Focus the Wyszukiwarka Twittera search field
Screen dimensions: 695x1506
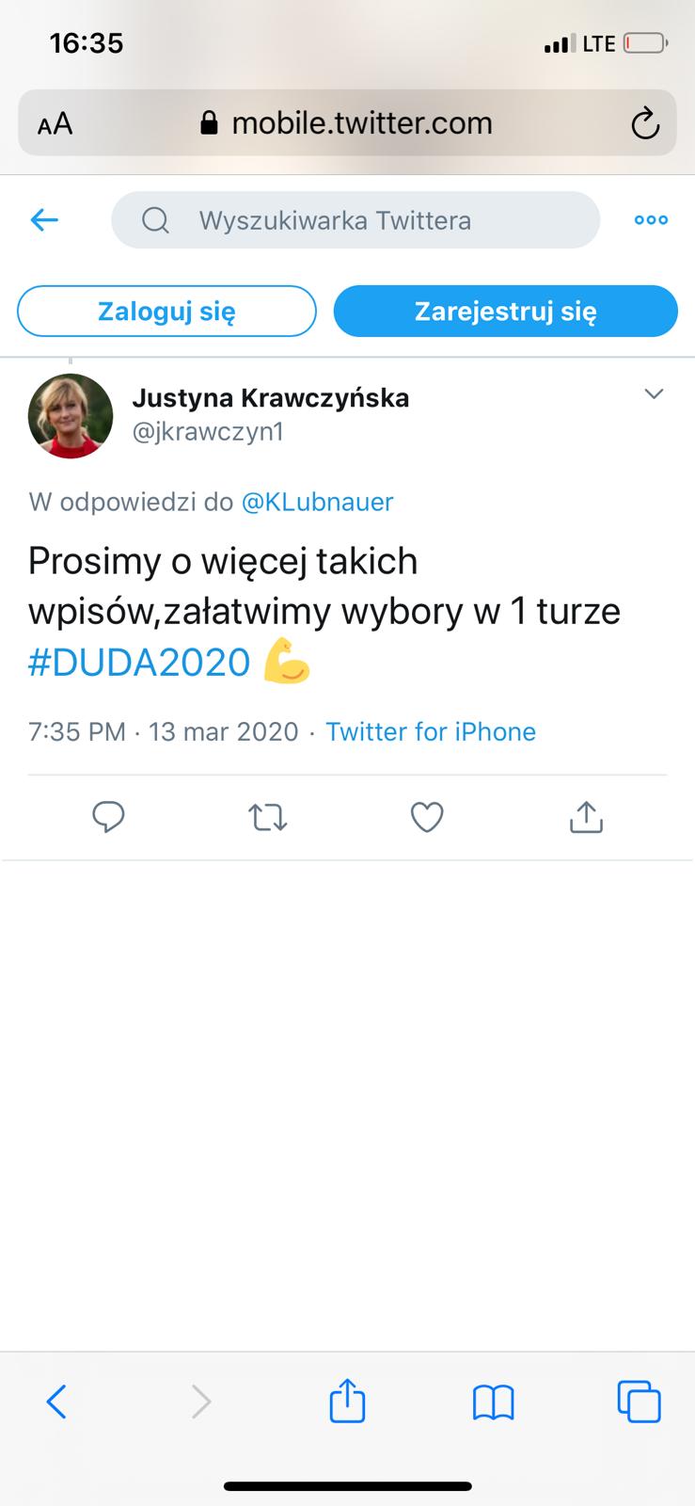coord(355,220)
